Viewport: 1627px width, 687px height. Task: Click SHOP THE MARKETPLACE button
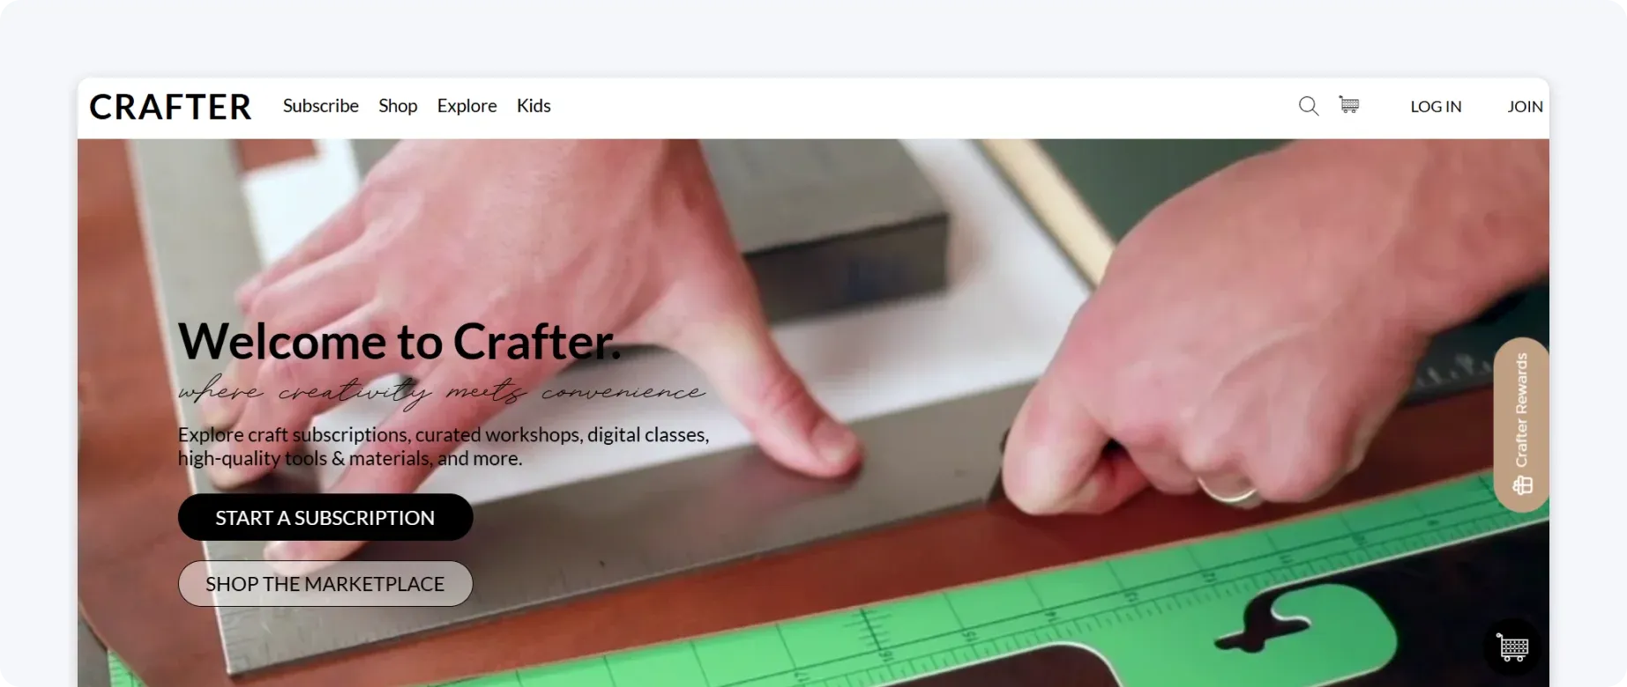[325, 584]
